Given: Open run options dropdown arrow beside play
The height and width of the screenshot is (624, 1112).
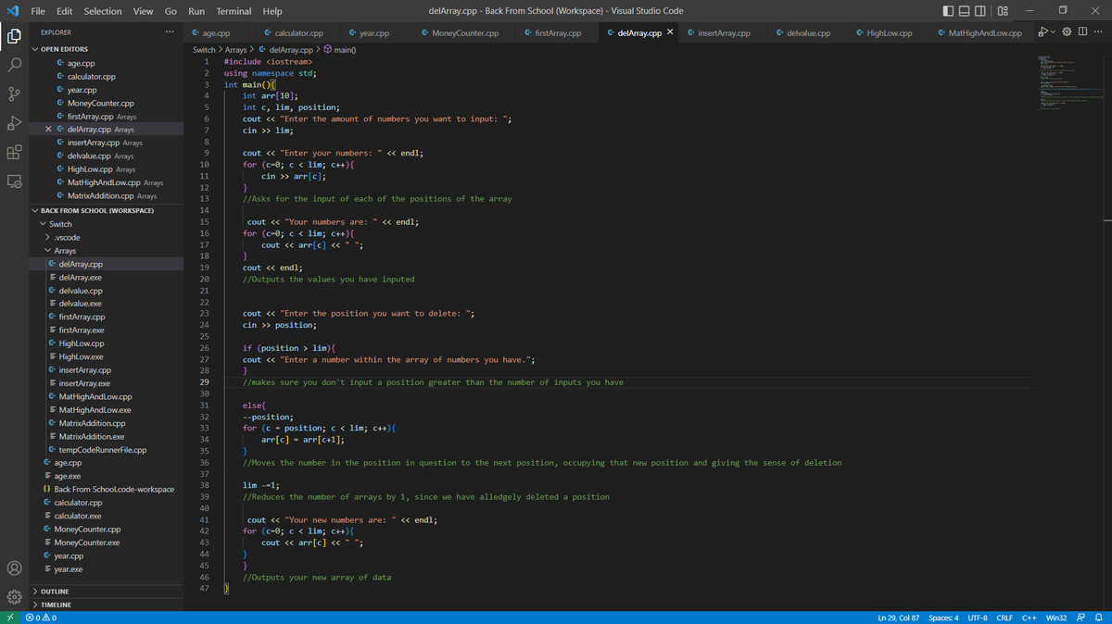Looking at the screenshot, I should pos(1054,33).
